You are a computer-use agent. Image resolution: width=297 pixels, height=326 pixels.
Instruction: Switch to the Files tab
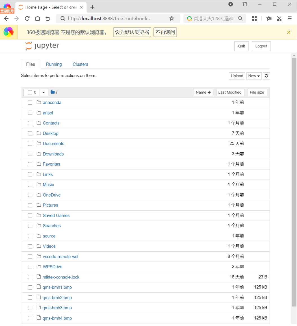pyautogui.click(x=31, y=64)
